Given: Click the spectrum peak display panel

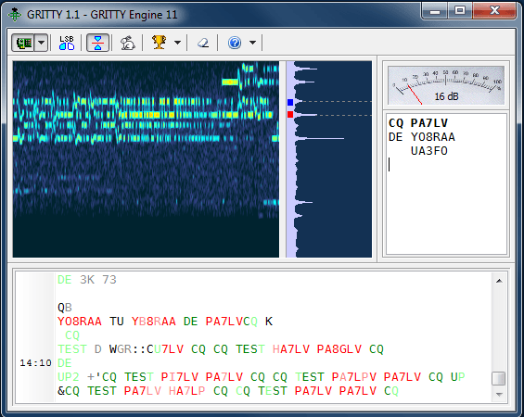Looking at the screenshot, I should (329, 158).
